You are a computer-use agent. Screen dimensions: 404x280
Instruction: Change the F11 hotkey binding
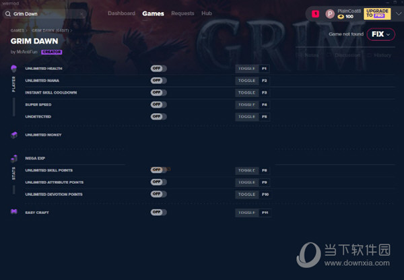point(265,213)
